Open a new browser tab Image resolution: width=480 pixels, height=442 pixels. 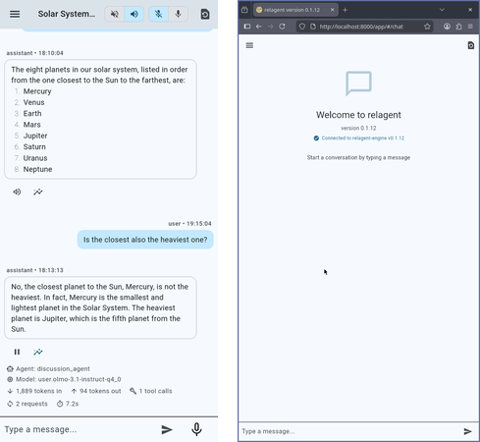click(x=345, y=10)
